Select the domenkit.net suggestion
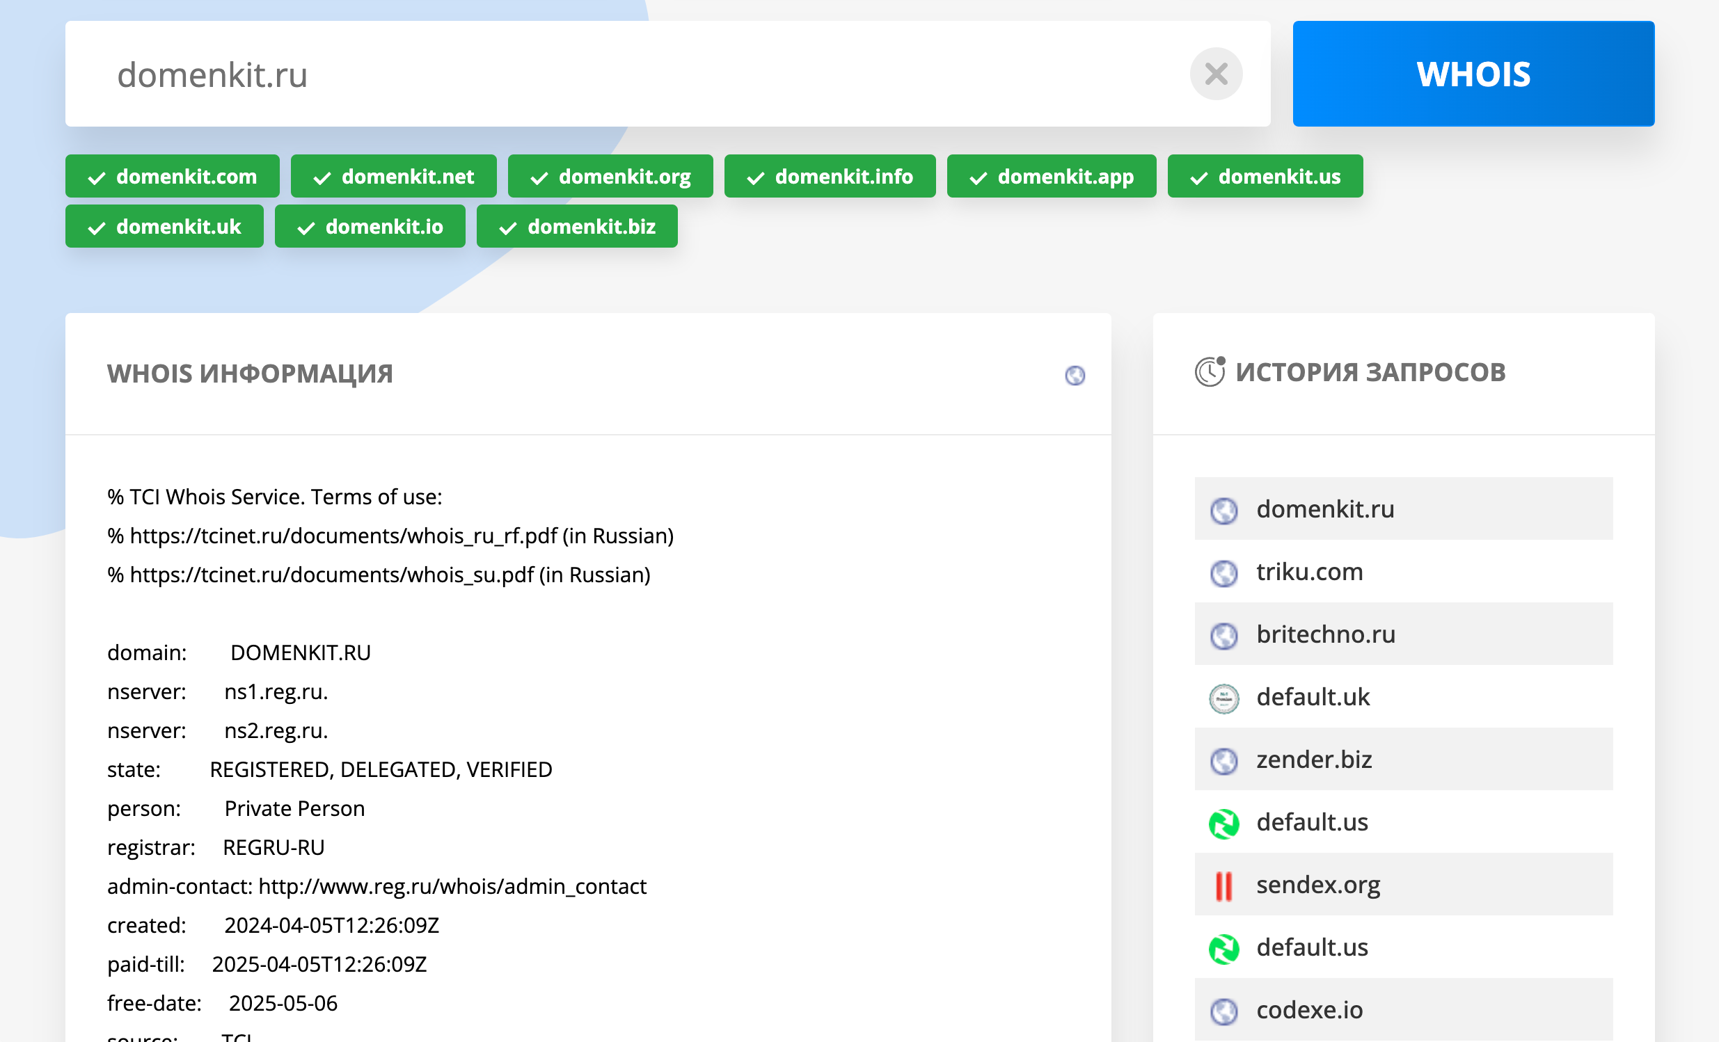The width and height of the screenshot is (1719, 1042). (x=393, y=177)
